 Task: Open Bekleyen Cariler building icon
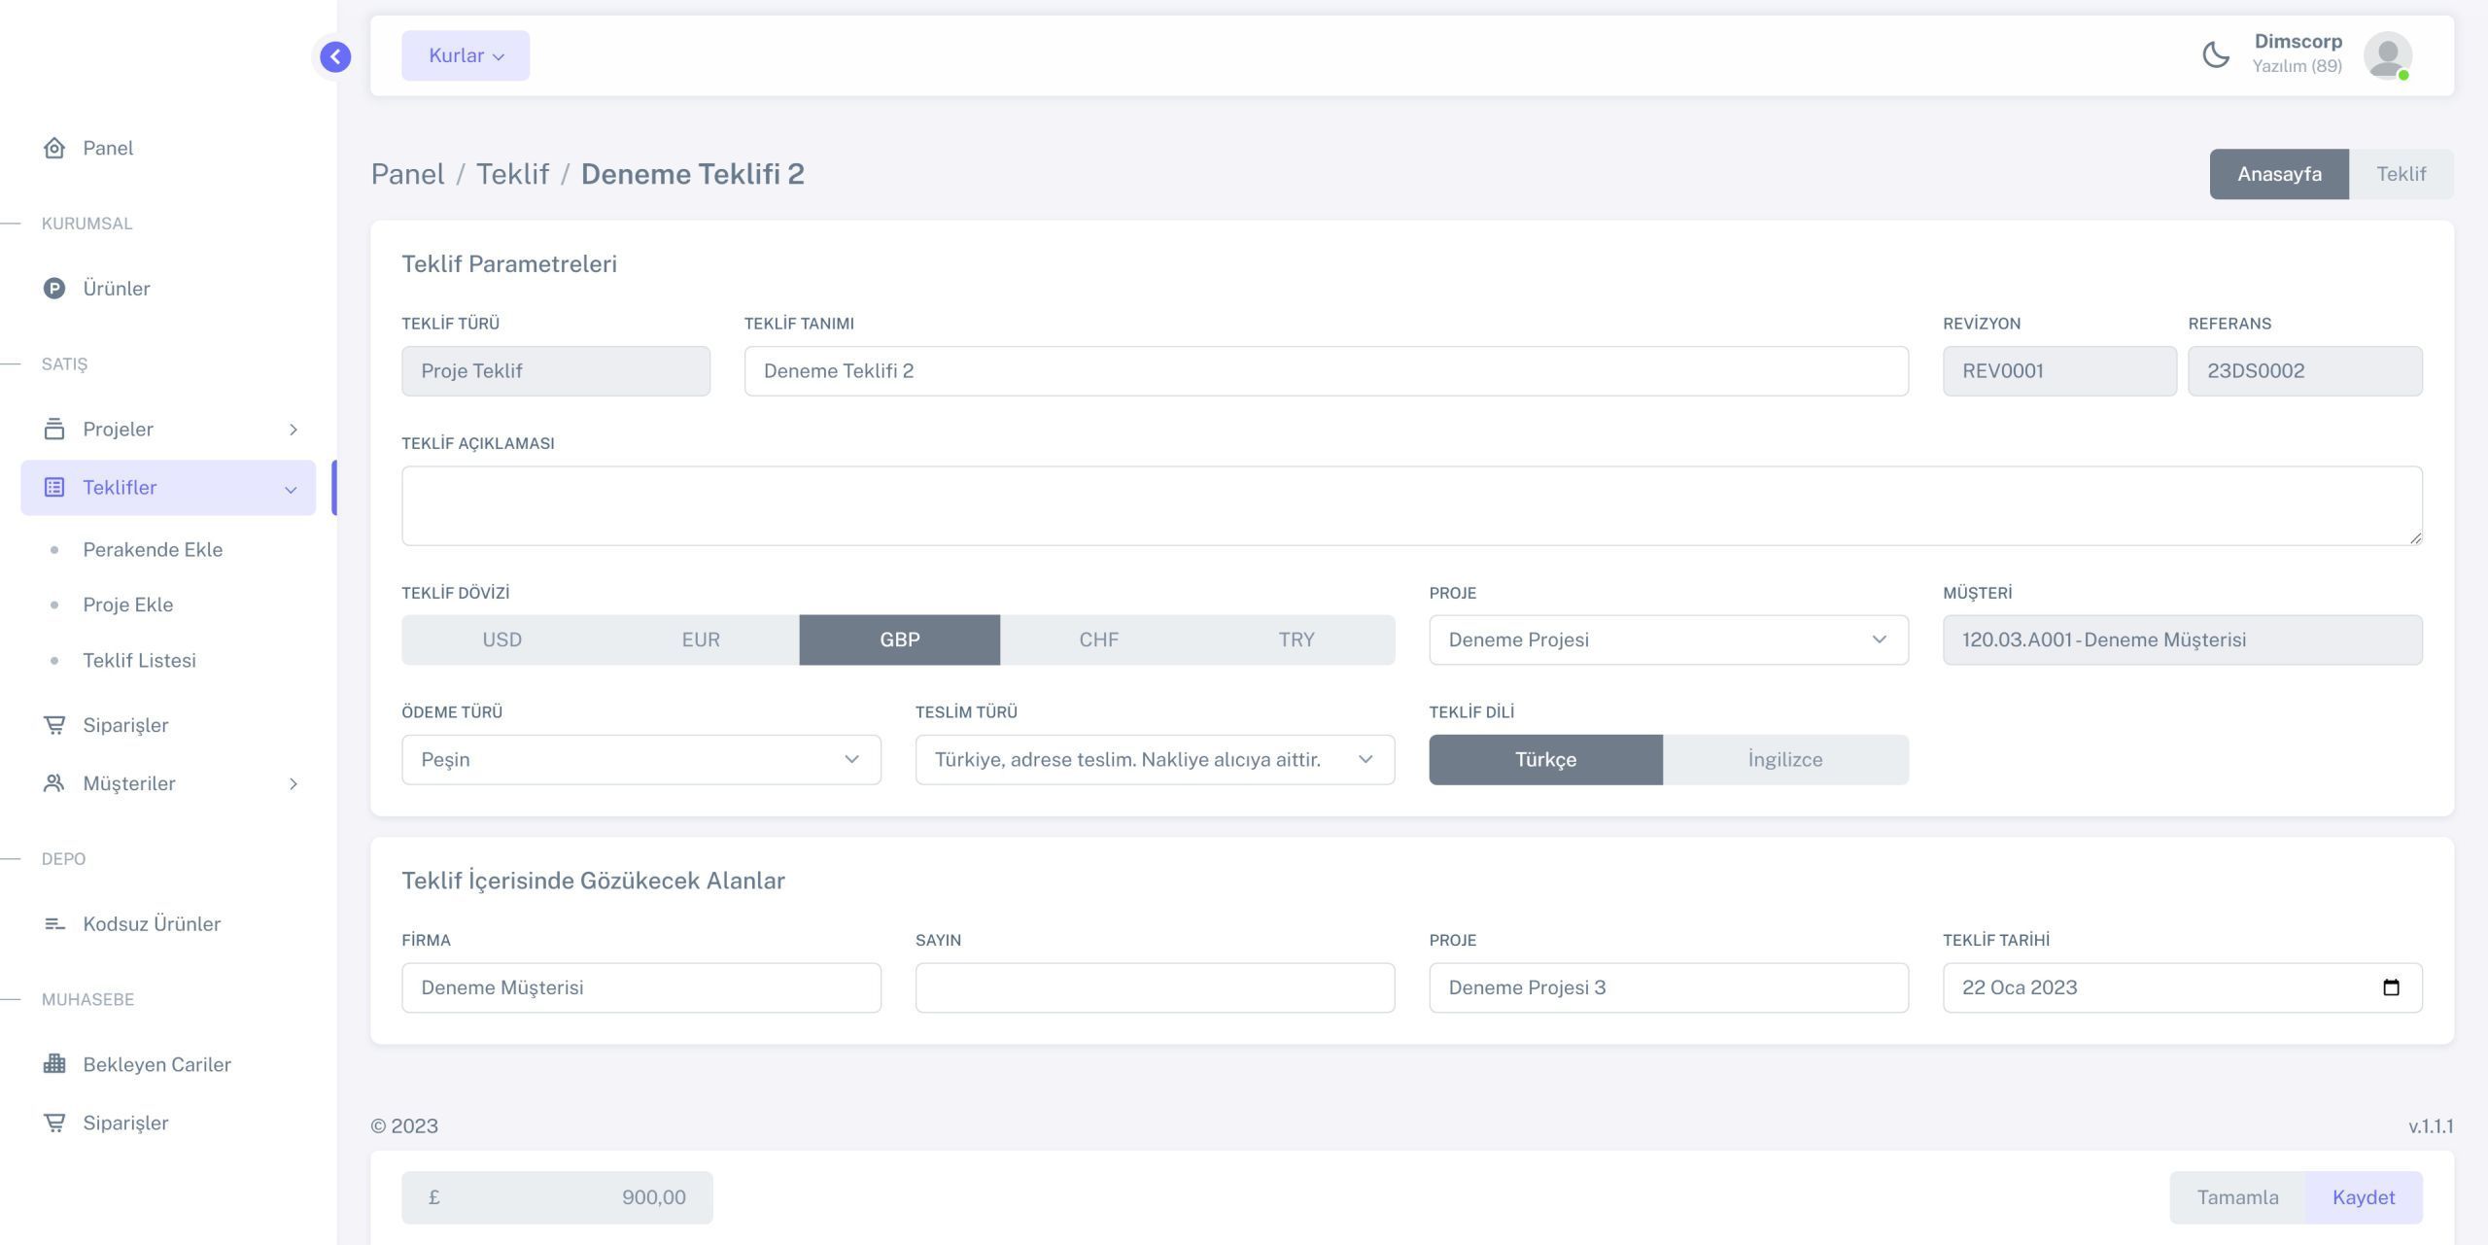coord(54,1064)
